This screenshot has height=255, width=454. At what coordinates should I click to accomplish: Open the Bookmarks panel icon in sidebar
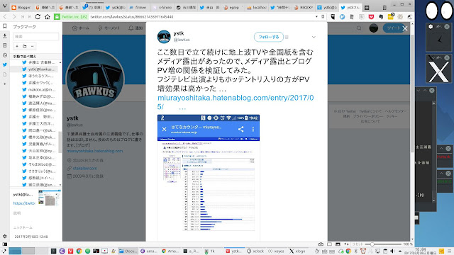click(5, 26)
